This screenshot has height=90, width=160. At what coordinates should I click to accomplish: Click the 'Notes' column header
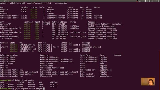[97, 7]
